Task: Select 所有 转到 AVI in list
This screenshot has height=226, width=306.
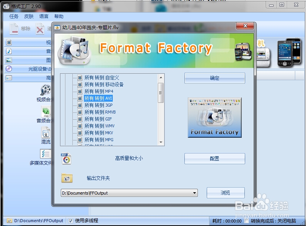Action: pos(99,98)
